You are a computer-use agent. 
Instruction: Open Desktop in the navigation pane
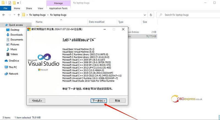point(15,30)
